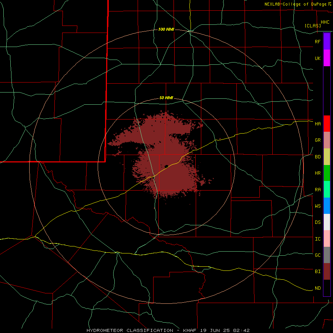Click the [CLAS] units label
This screenshot has height=333, width=333.
click(313, 26)
